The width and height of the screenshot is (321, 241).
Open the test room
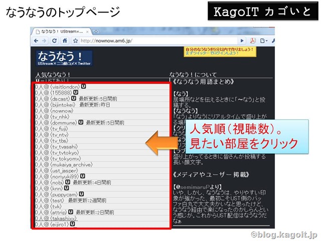click(x=57, y=200)
